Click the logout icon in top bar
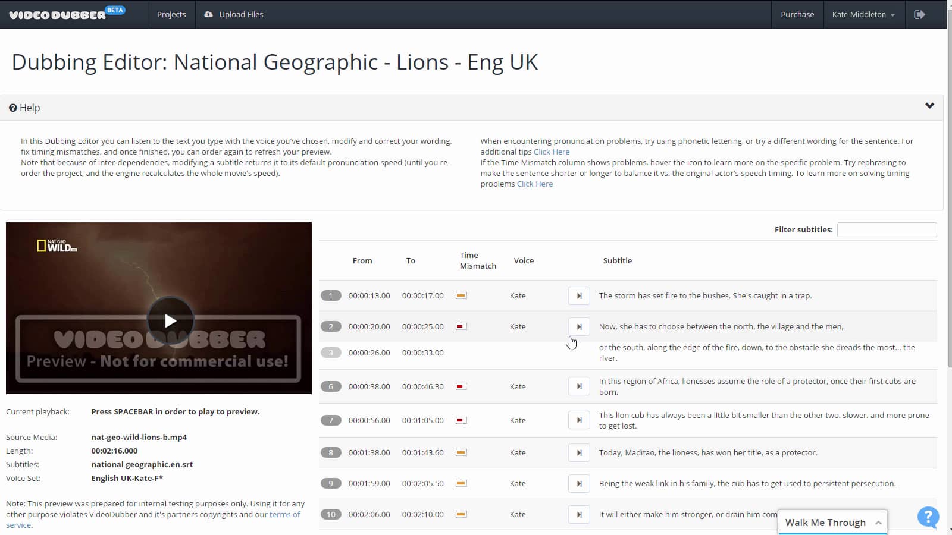The width and height of the screenshot is (952, 535). tap(919, 14)
